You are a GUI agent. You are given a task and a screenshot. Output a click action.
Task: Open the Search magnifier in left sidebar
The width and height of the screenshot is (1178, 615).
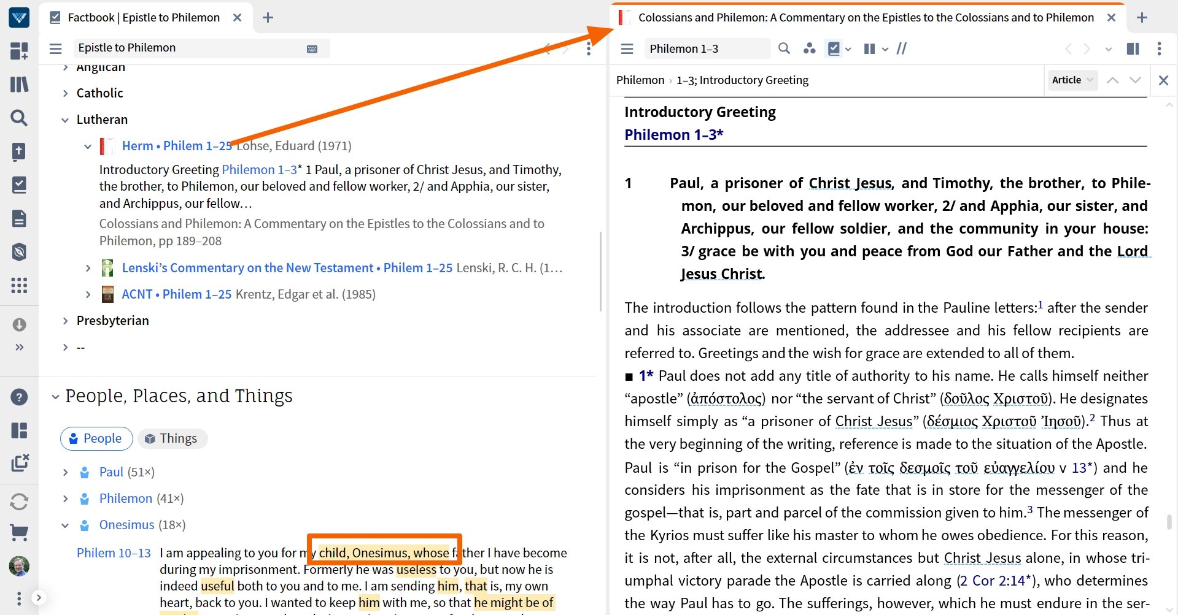[x=19, y=118]
